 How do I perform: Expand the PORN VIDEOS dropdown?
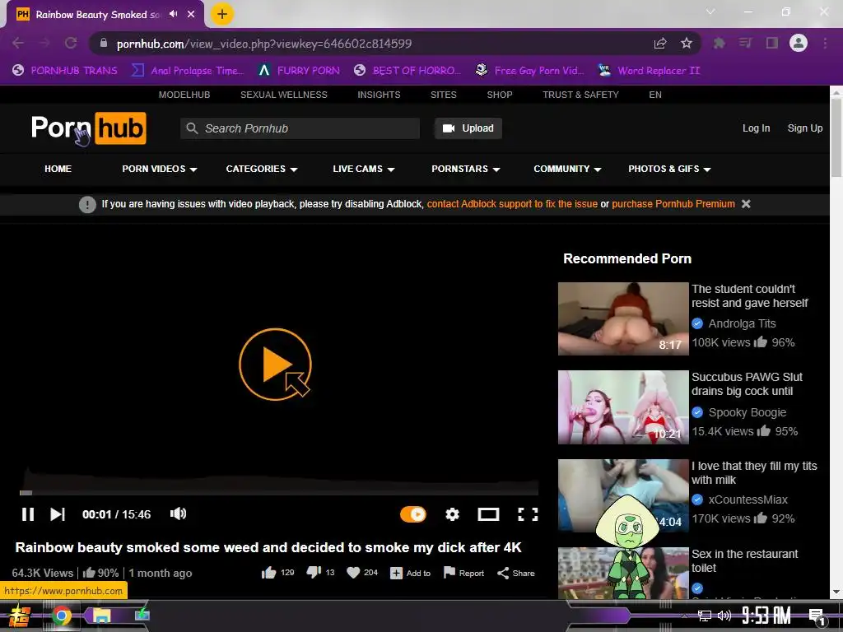(x=160, y=169)
